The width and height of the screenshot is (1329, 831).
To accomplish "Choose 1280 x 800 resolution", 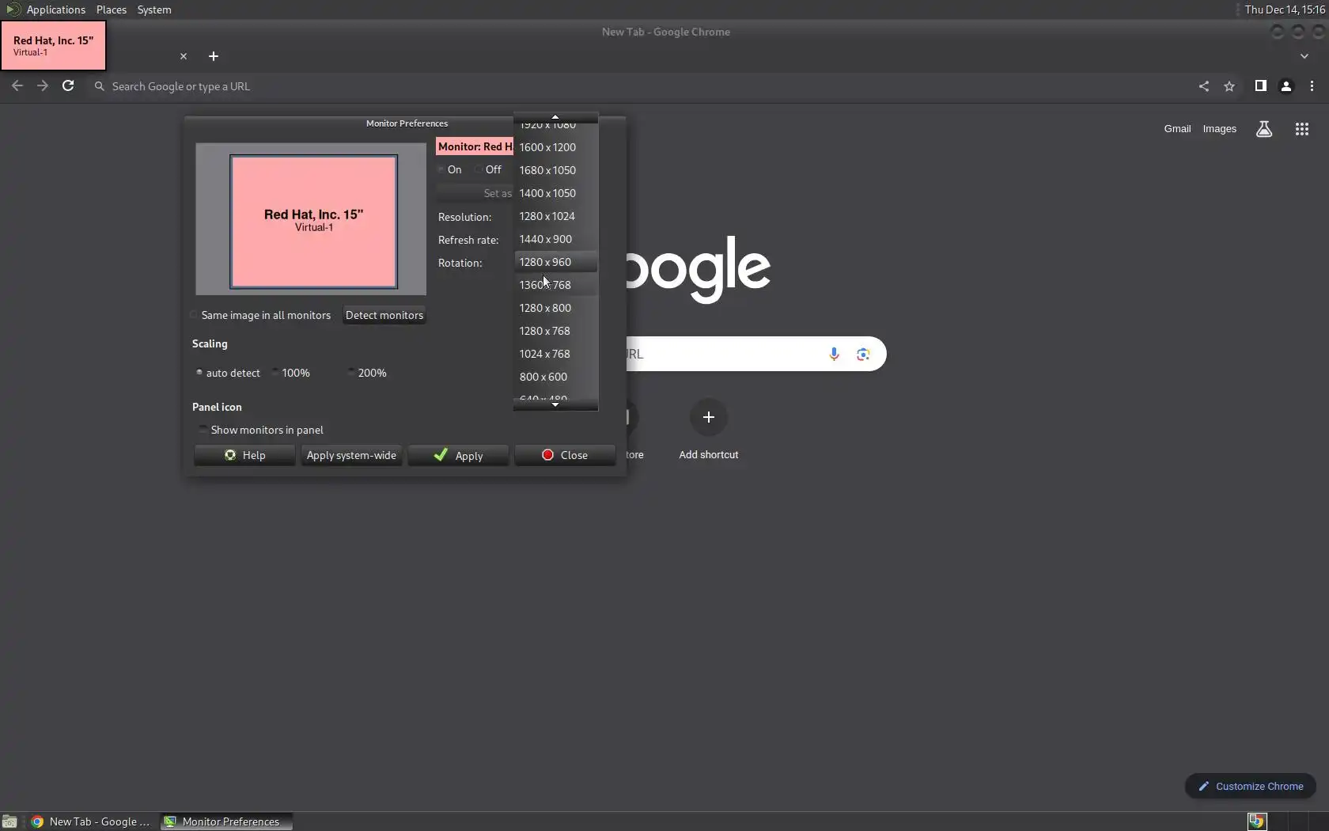I will 555,308.
